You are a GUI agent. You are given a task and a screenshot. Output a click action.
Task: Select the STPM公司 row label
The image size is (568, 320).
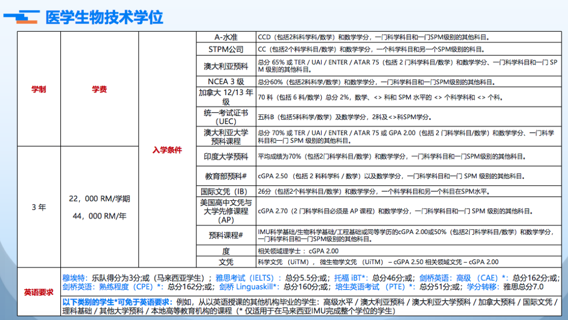(x=226, y=49)
